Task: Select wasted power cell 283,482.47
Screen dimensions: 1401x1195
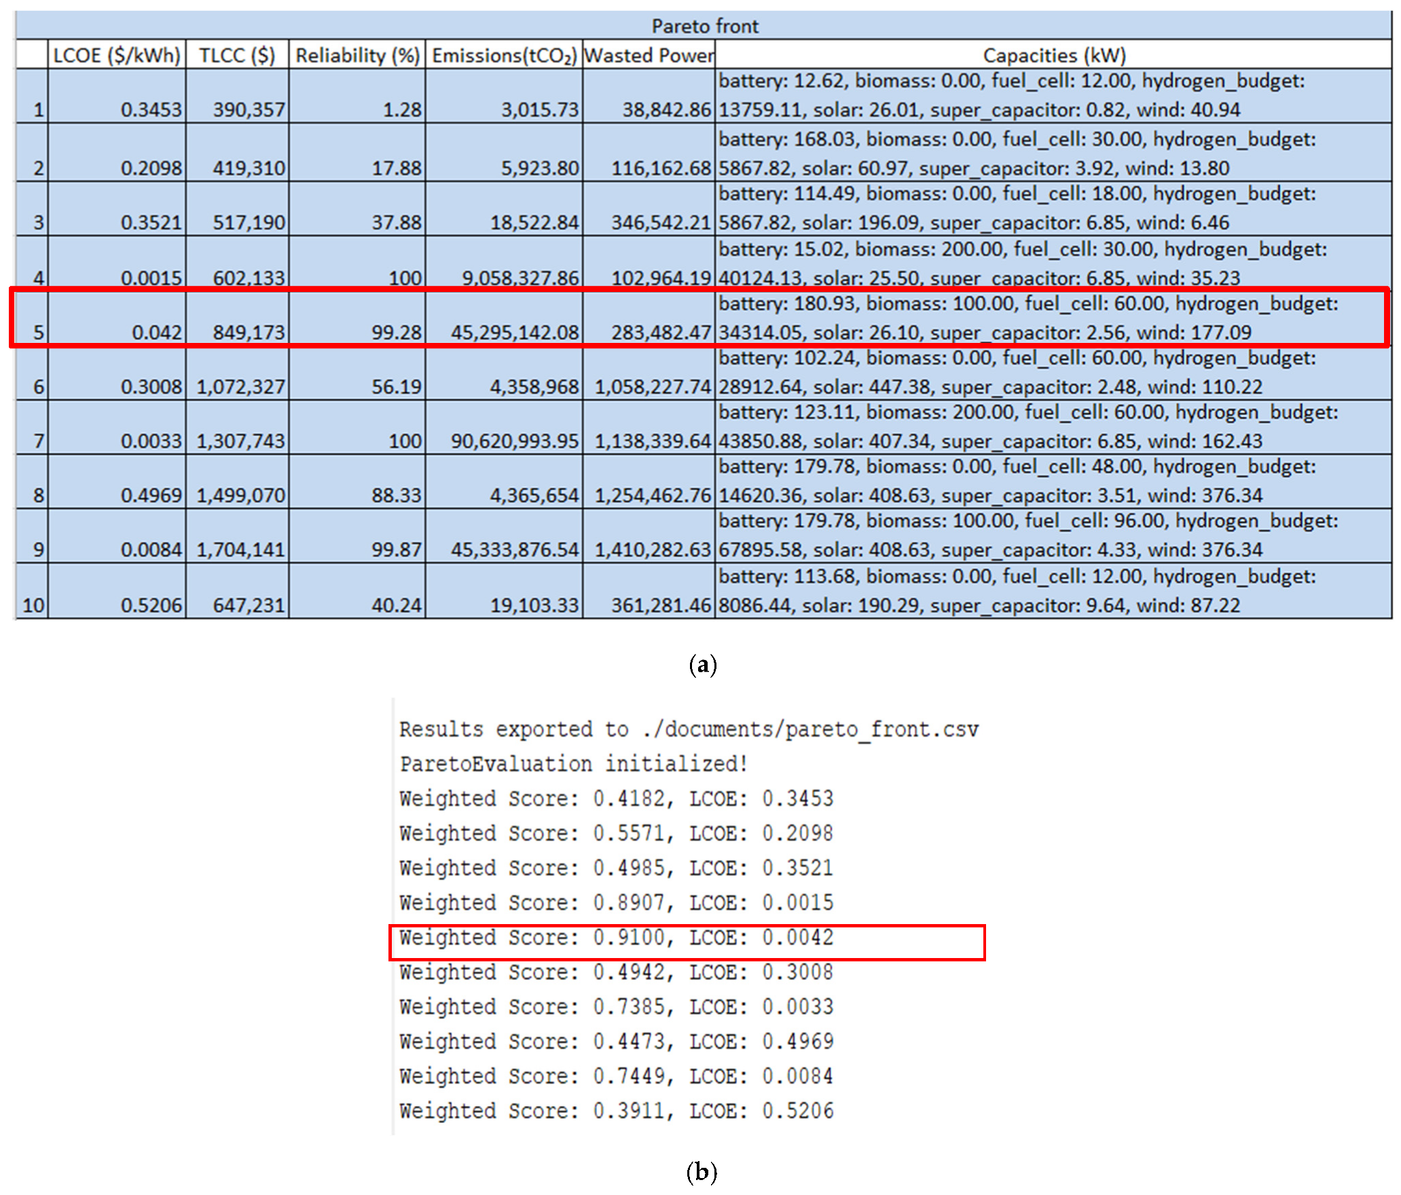Action: (649, 318)
